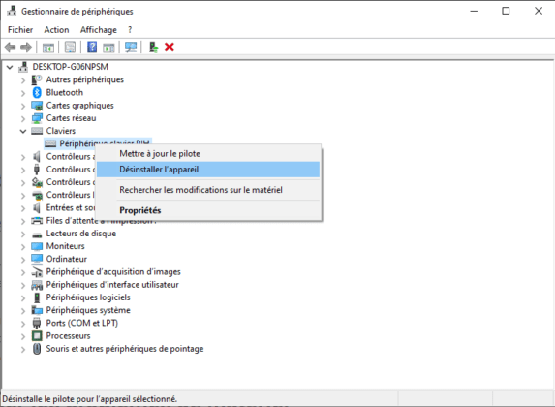Click the Cartes réseau category icon
The image size is (555, 407).
click(x=37, y=118)
